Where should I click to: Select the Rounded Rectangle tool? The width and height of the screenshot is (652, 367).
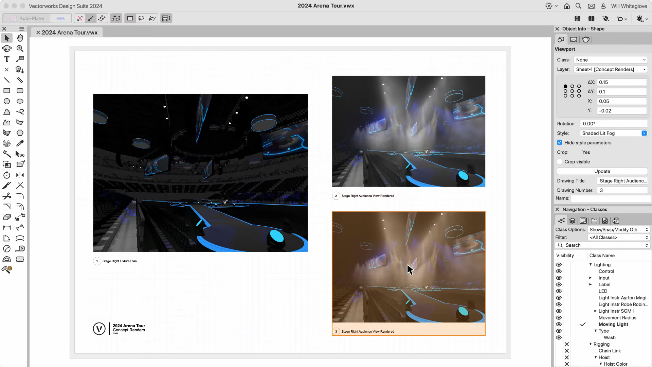20,91
